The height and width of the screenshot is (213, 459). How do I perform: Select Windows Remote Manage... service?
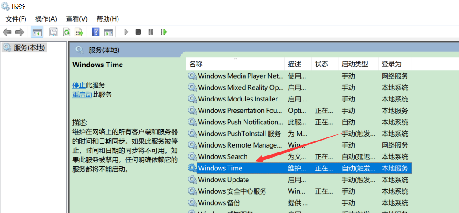coord(299,145)
